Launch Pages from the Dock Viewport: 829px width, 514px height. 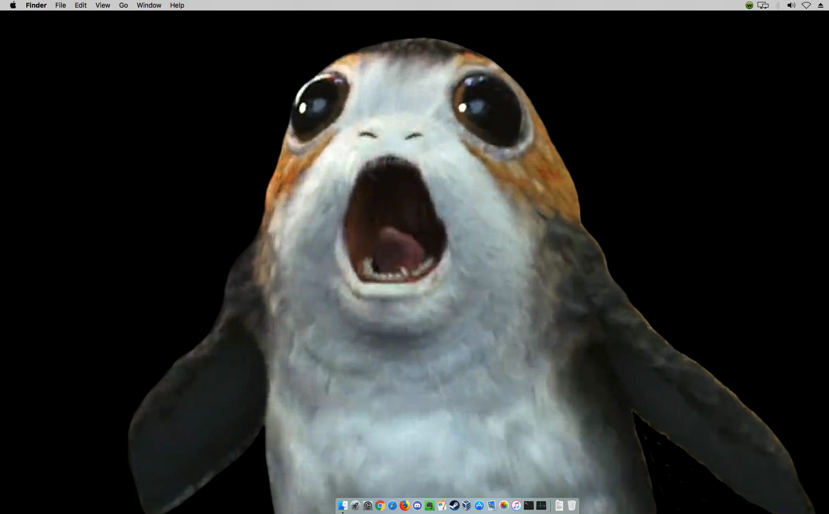pos(442,505)
